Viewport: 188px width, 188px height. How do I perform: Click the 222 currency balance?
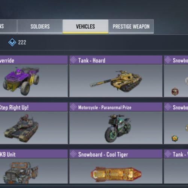click(22, 42)
